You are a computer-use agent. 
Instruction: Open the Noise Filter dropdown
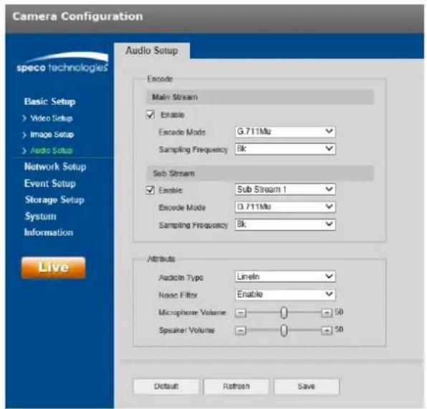(x=285, y=294)
